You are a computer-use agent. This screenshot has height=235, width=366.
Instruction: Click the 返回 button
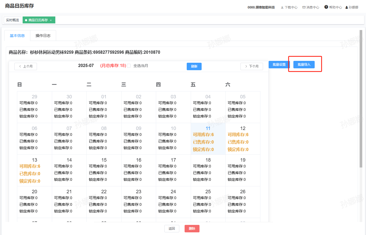[172, 229]
